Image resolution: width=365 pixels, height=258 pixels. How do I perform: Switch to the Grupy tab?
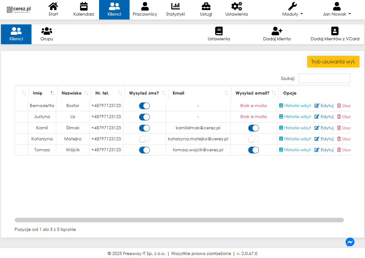point(47,34)
